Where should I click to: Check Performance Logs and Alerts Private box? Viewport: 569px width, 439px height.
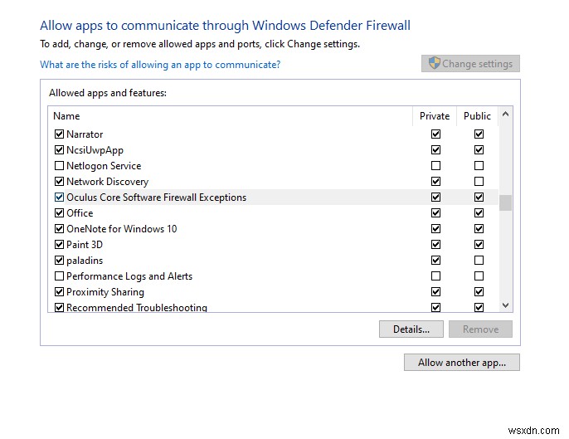click(435, 276)
